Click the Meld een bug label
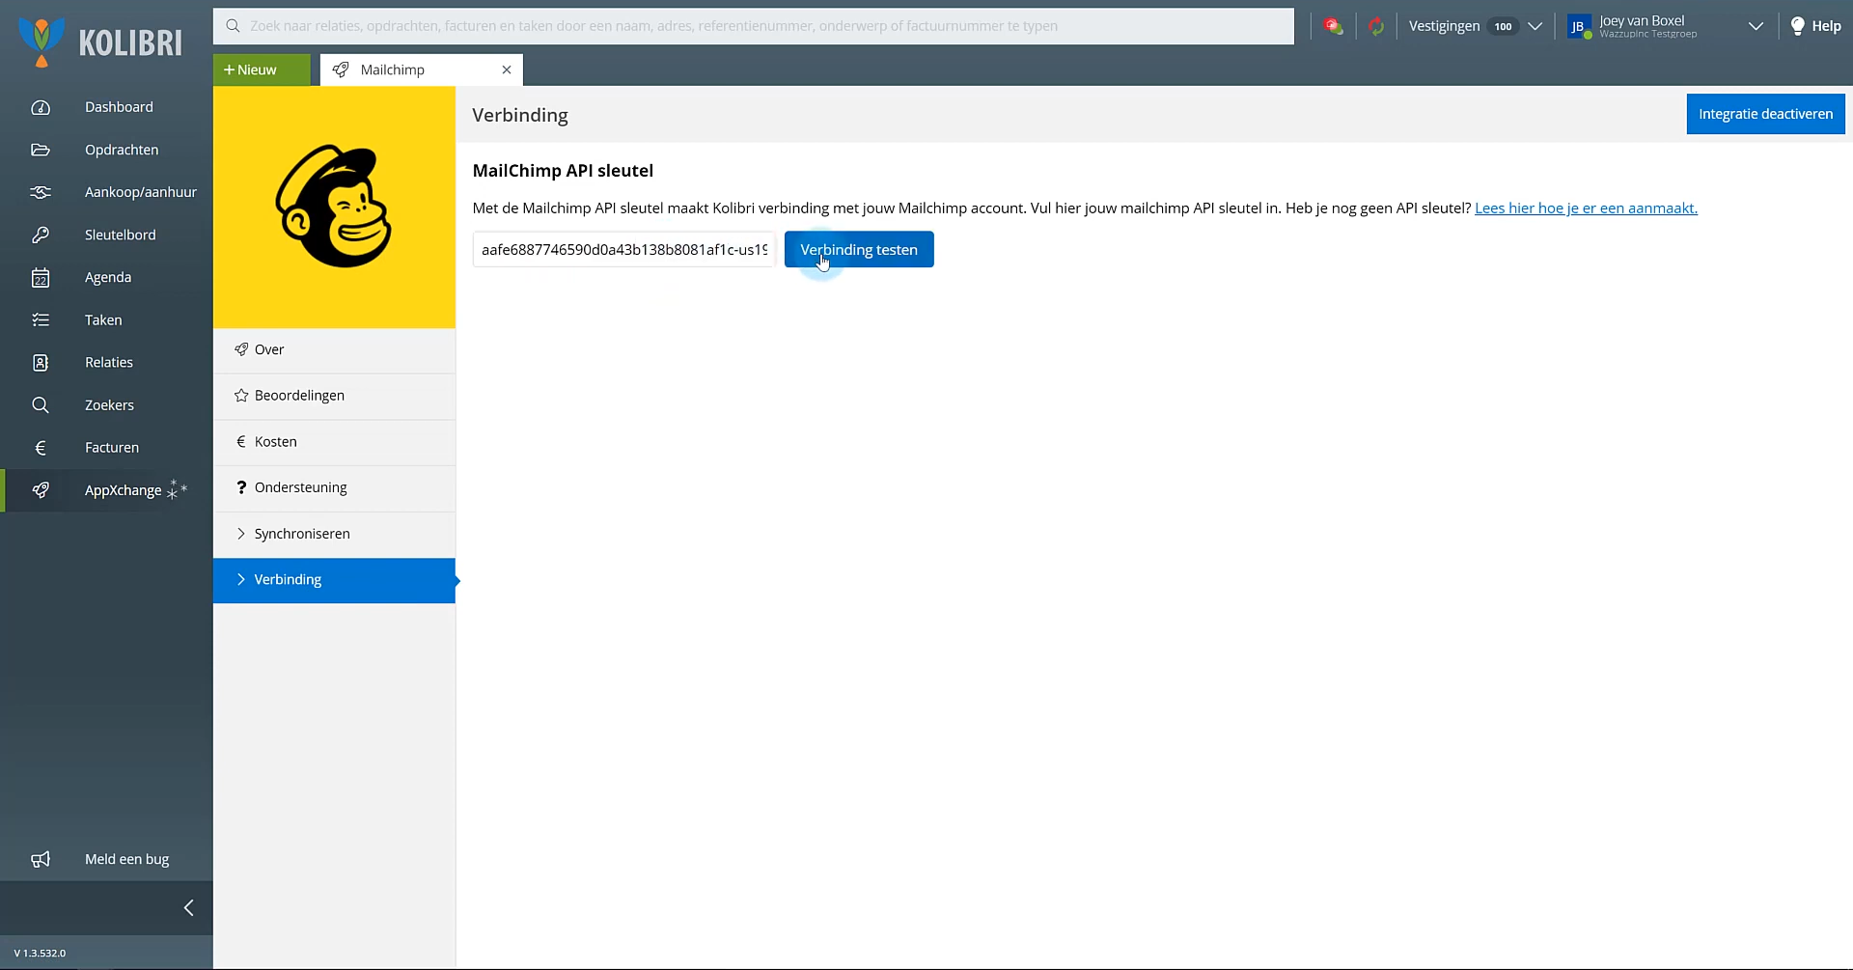1853x970 pixels. [x=126, y=859]
